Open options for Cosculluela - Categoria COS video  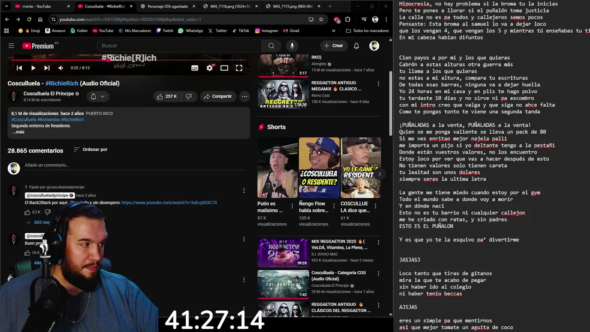tap(378, 274)
